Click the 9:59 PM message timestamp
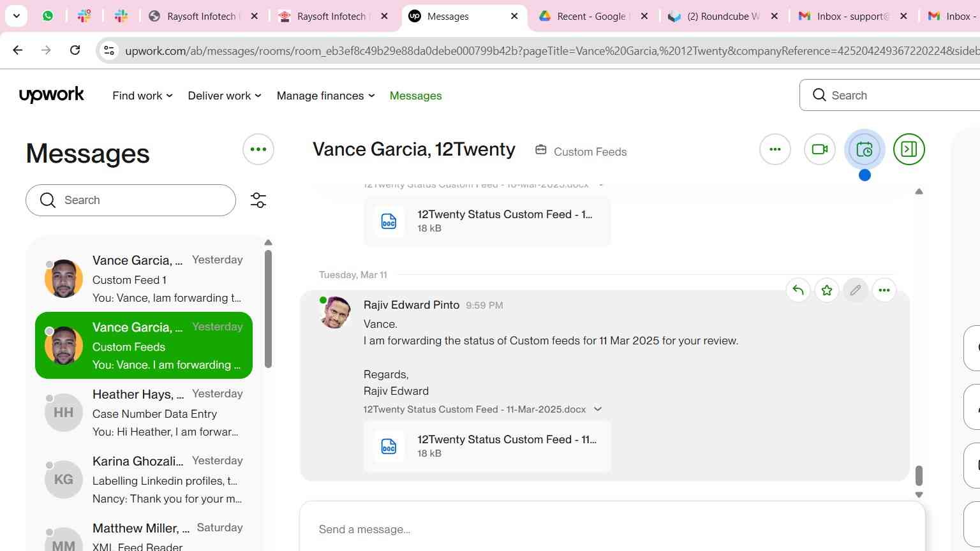 coord(484,305)
